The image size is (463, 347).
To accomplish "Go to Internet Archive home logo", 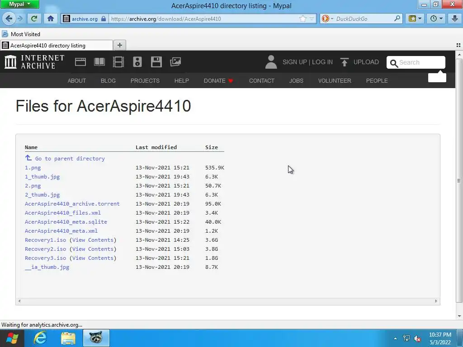I will [x=34, y=62].
